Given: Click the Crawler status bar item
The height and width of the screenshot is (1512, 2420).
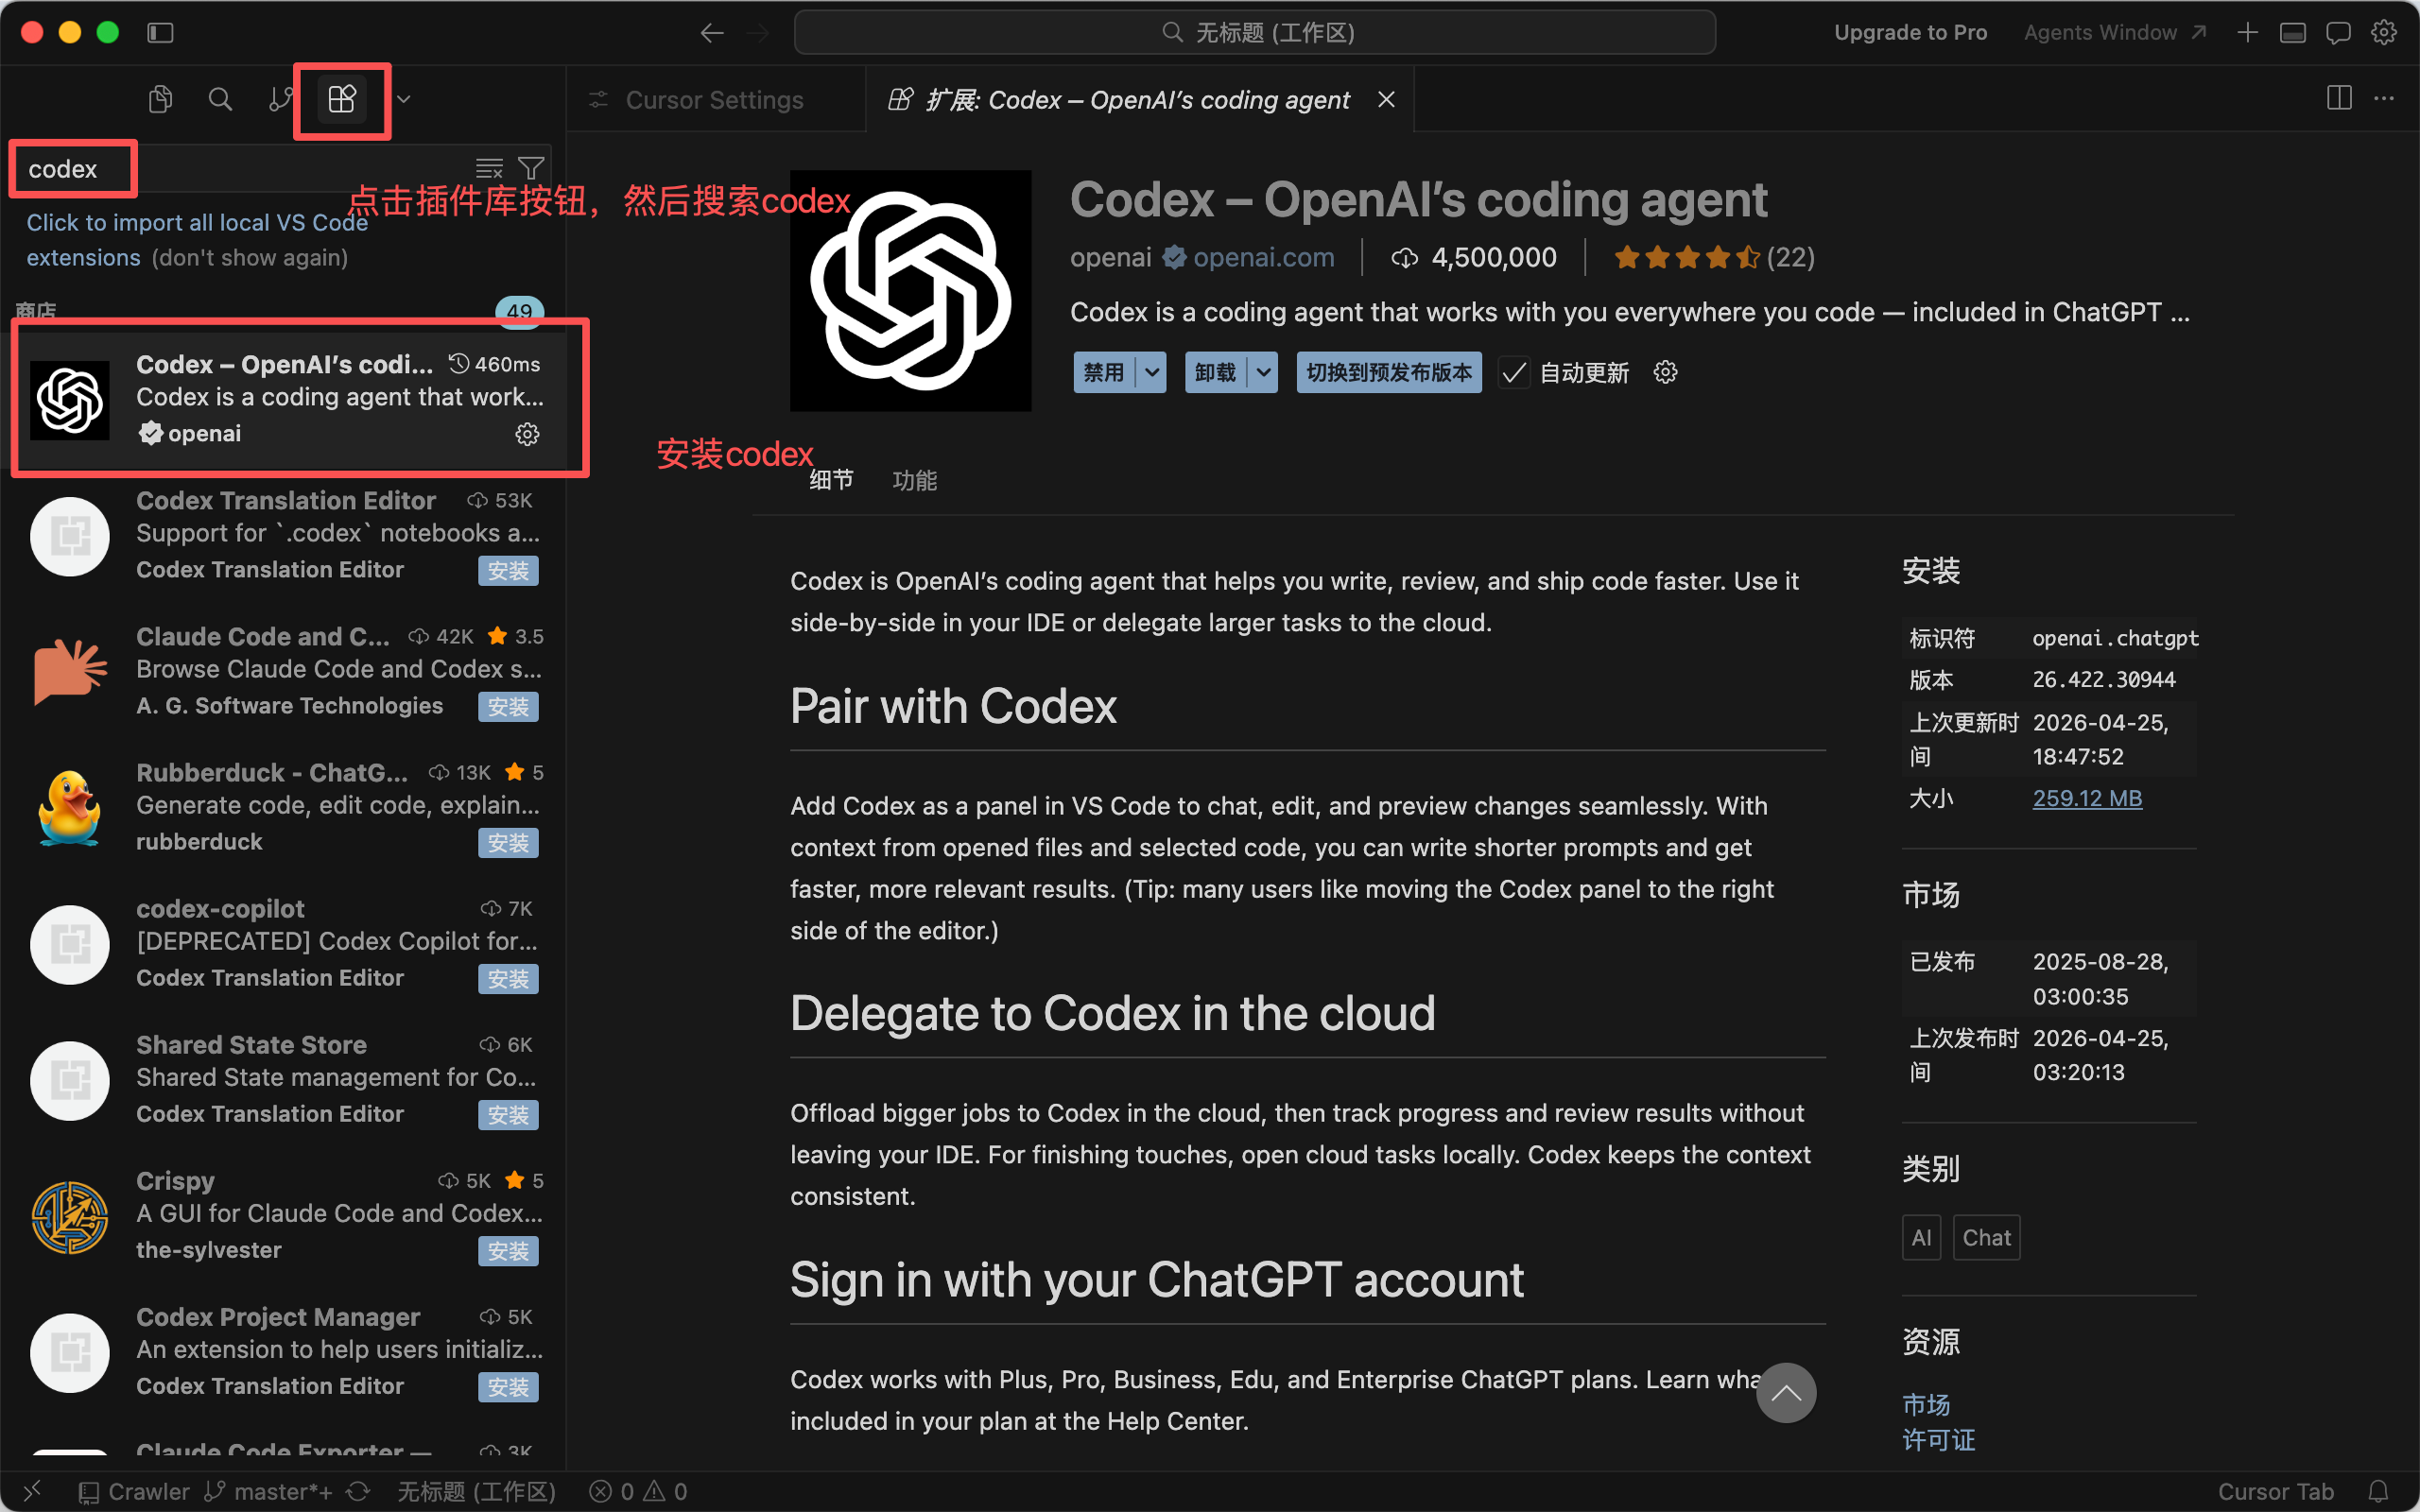Looking at the screenshot, I should pos(134,1491).
